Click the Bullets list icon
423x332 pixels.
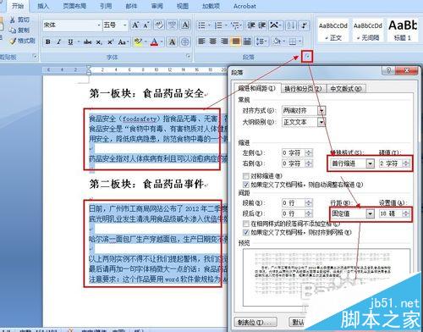point(202,25)
